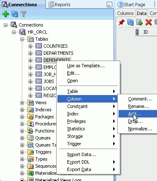The image size is (157, 181).
Task: Collapse the Connections root node
Action: (5, 25)
